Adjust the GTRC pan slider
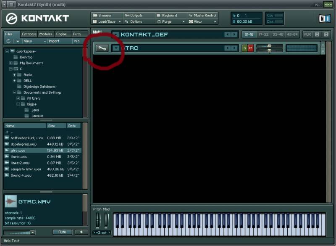Screen dimensions: 336x246 point(270,50)
